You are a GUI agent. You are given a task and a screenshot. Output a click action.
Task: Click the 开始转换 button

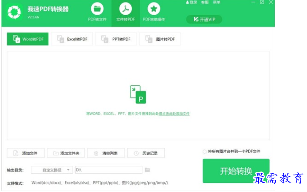(236, 171)
